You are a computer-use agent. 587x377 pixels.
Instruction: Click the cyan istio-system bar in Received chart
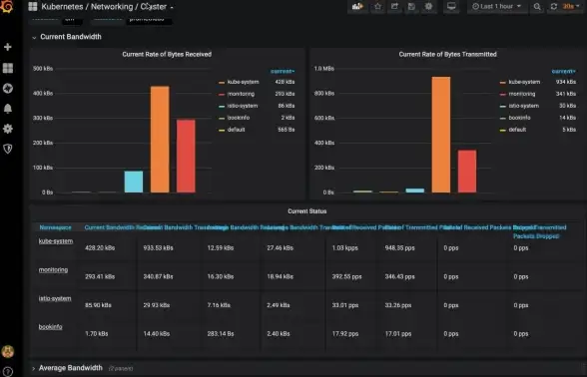(x=134, y=182)
